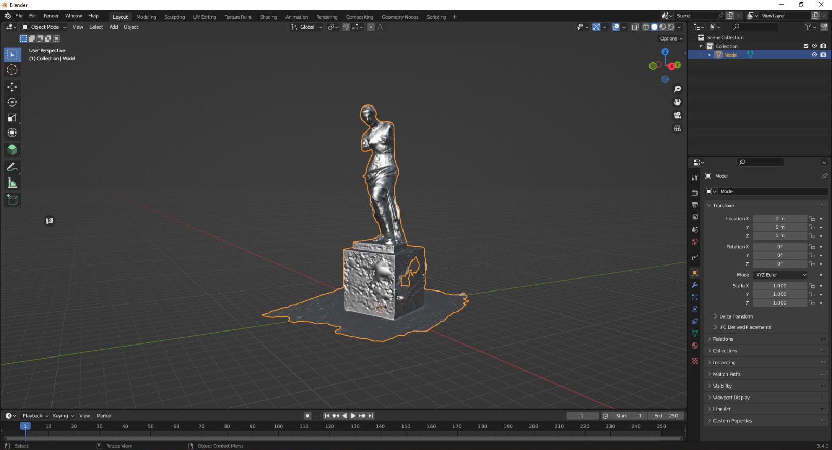Toggle viewport overlays display
832x450 pixels.
pyautogui.click(x=616, y=27)
